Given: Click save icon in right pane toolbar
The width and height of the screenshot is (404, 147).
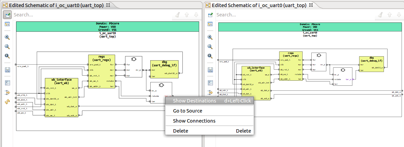Looking at the screenshot, I should click(x=210, y=70).
